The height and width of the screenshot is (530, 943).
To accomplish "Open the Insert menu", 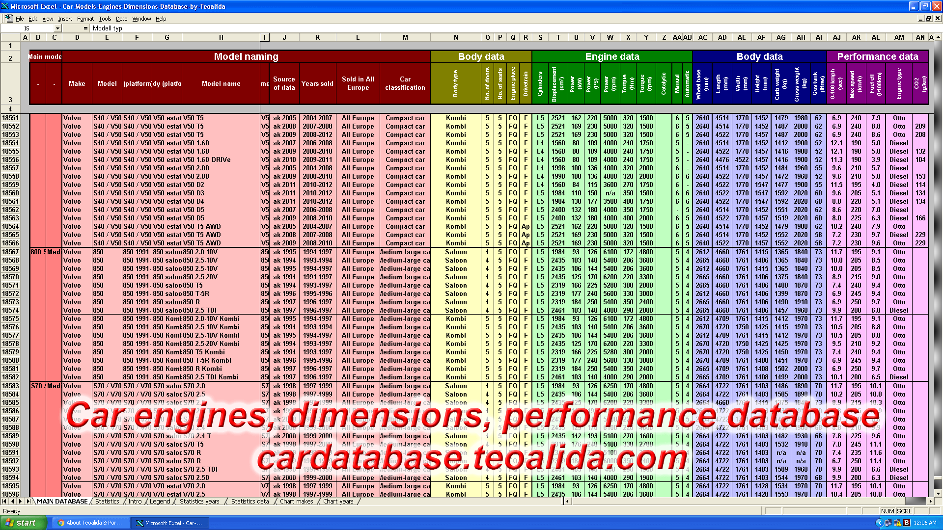I will coord(65,19).
